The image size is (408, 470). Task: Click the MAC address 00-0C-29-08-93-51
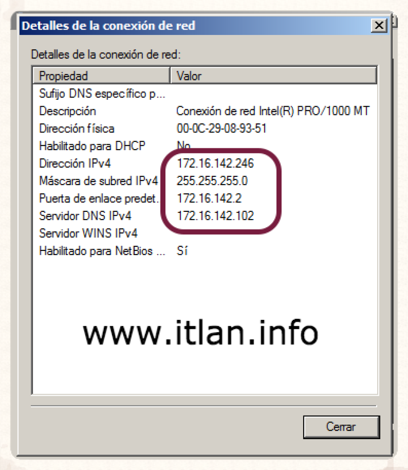click(x=221, y=128)
